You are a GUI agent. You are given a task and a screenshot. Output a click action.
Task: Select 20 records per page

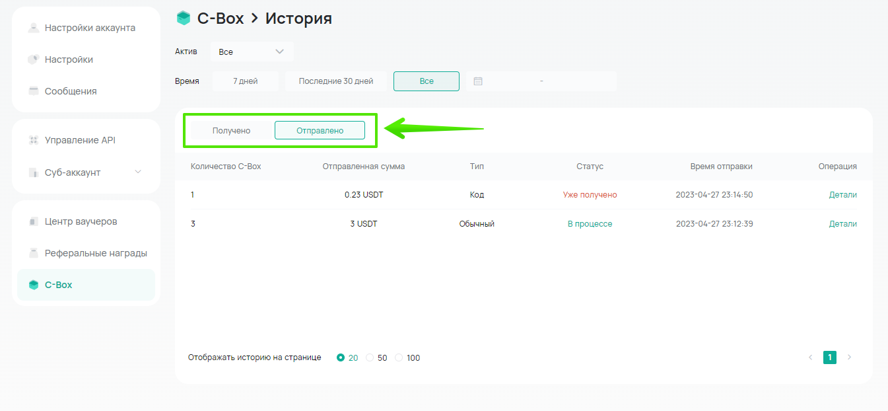pyautogui.click(x=341, y=357)
